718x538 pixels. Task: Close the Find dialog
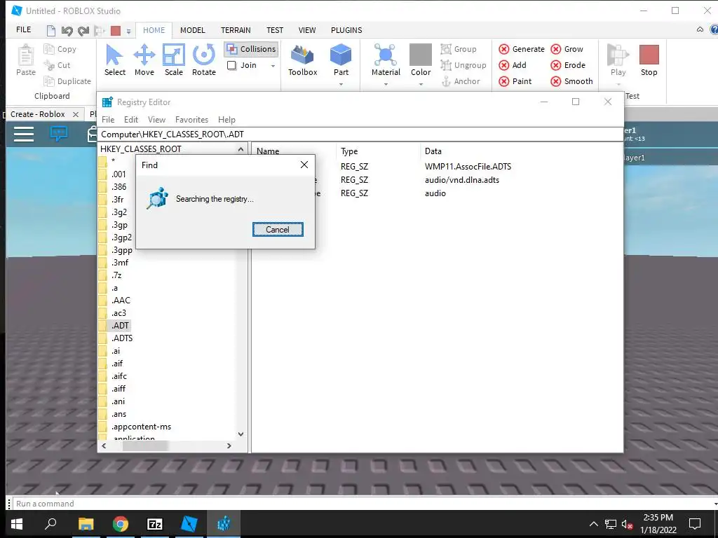304,165
